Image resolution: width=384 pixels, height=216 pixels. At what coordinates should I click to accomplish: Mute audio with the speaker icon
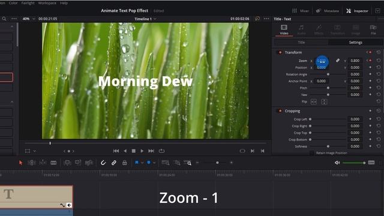337,163
